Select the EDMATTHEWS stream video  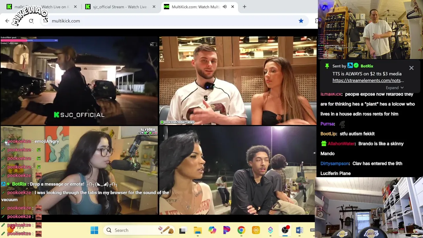(238, 80)
